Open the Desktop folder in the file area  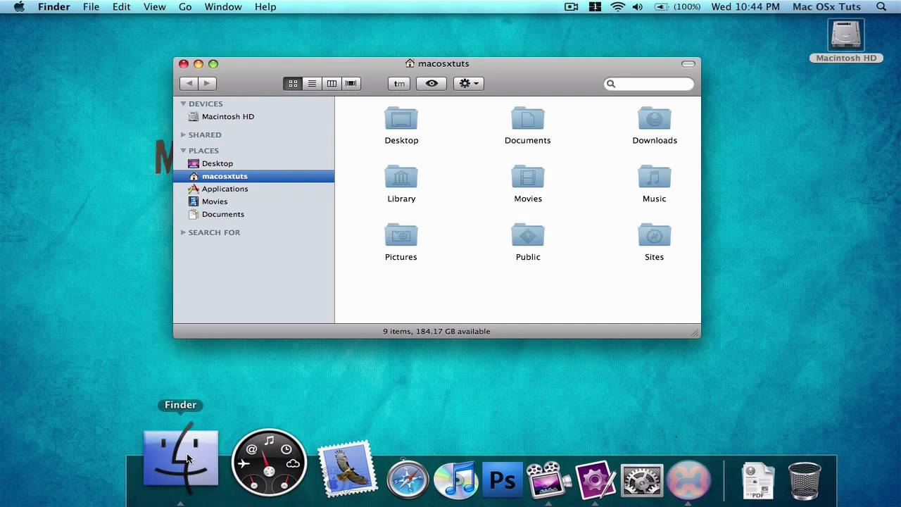(x=401, y=119)
